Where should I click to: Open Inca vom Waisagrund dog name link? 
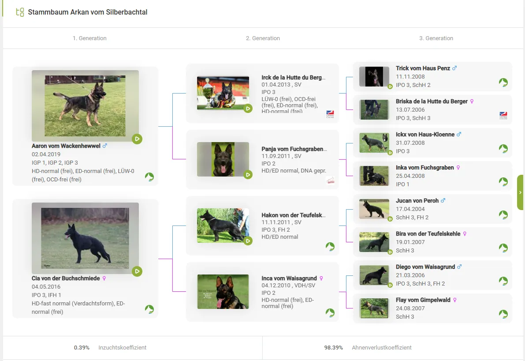click(x=289, y=278)
